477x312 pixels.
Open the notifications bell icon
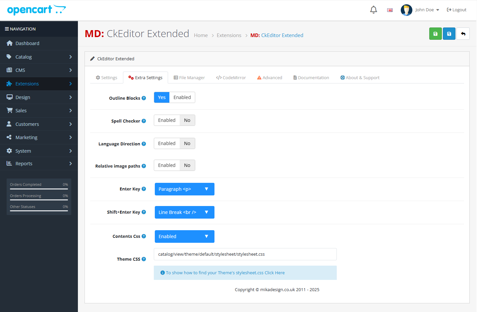374,10
